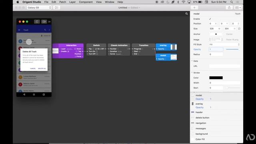The image size is (256, 144).
Task: Select the Color Fill layer
Action: click(216, 139)
